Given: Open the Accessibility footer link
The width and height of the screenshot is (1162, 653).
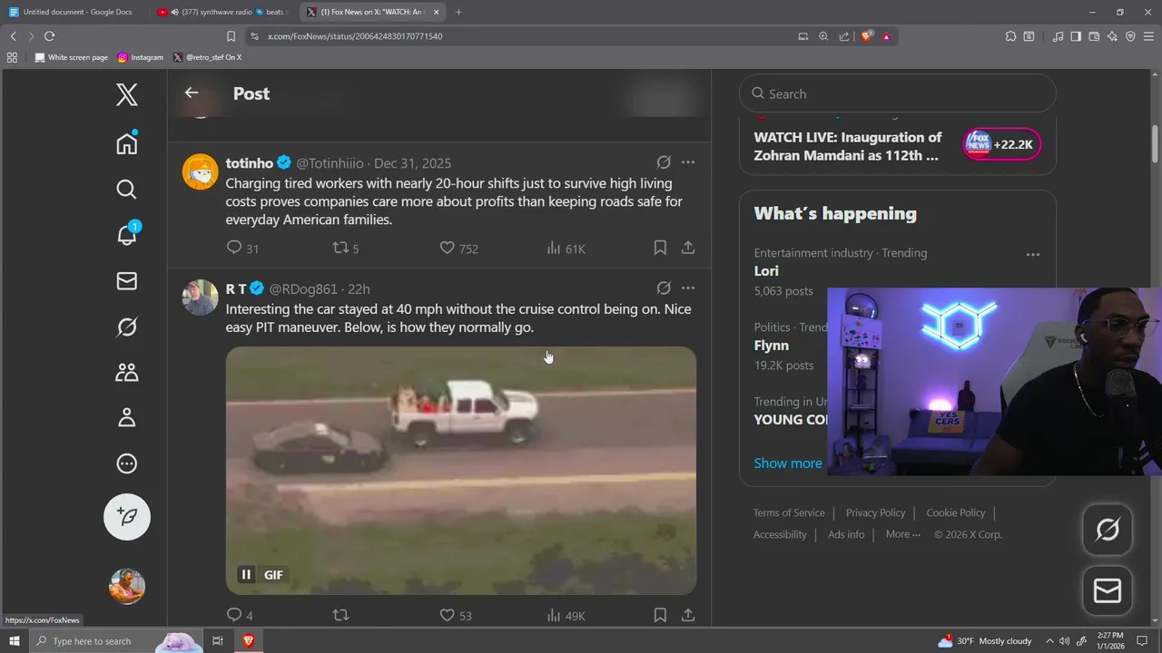Looking at the screenshot, I should pos(780,534).
